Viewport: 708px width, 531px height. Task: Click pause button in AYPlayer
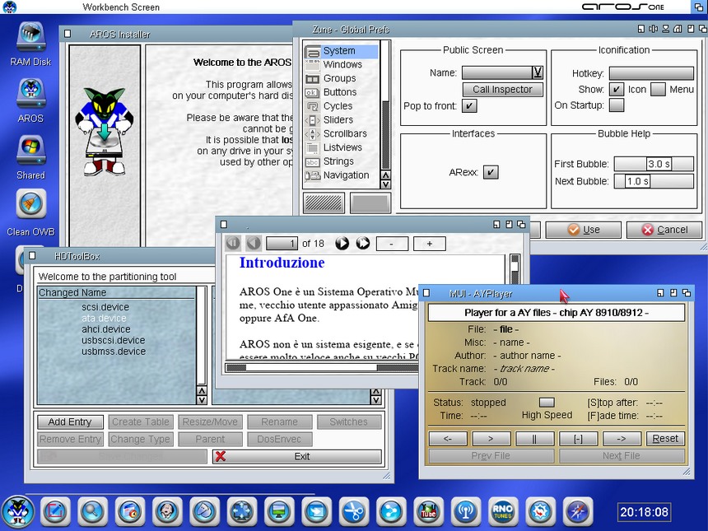(534, 439)
